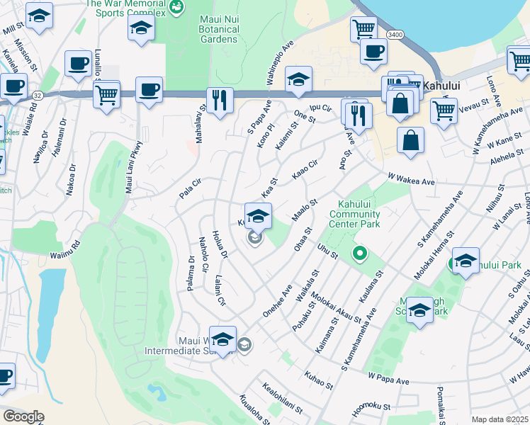Click the Kuhao St street label
Image resolution: width=530 pixels, height=425 pixels.
[319, 380]
